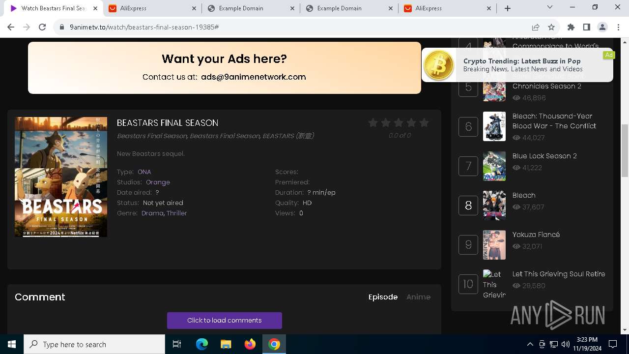The width and height of the screenshot is (629, 354).
Task: Click the Bleach rank 8 thumbnail
Action: coord(494,205)
